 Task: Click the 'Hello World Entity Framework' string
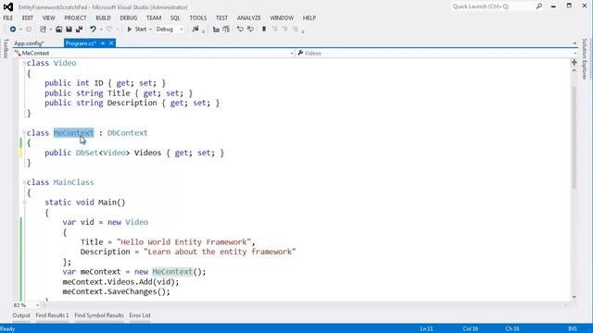pos(183,242)
